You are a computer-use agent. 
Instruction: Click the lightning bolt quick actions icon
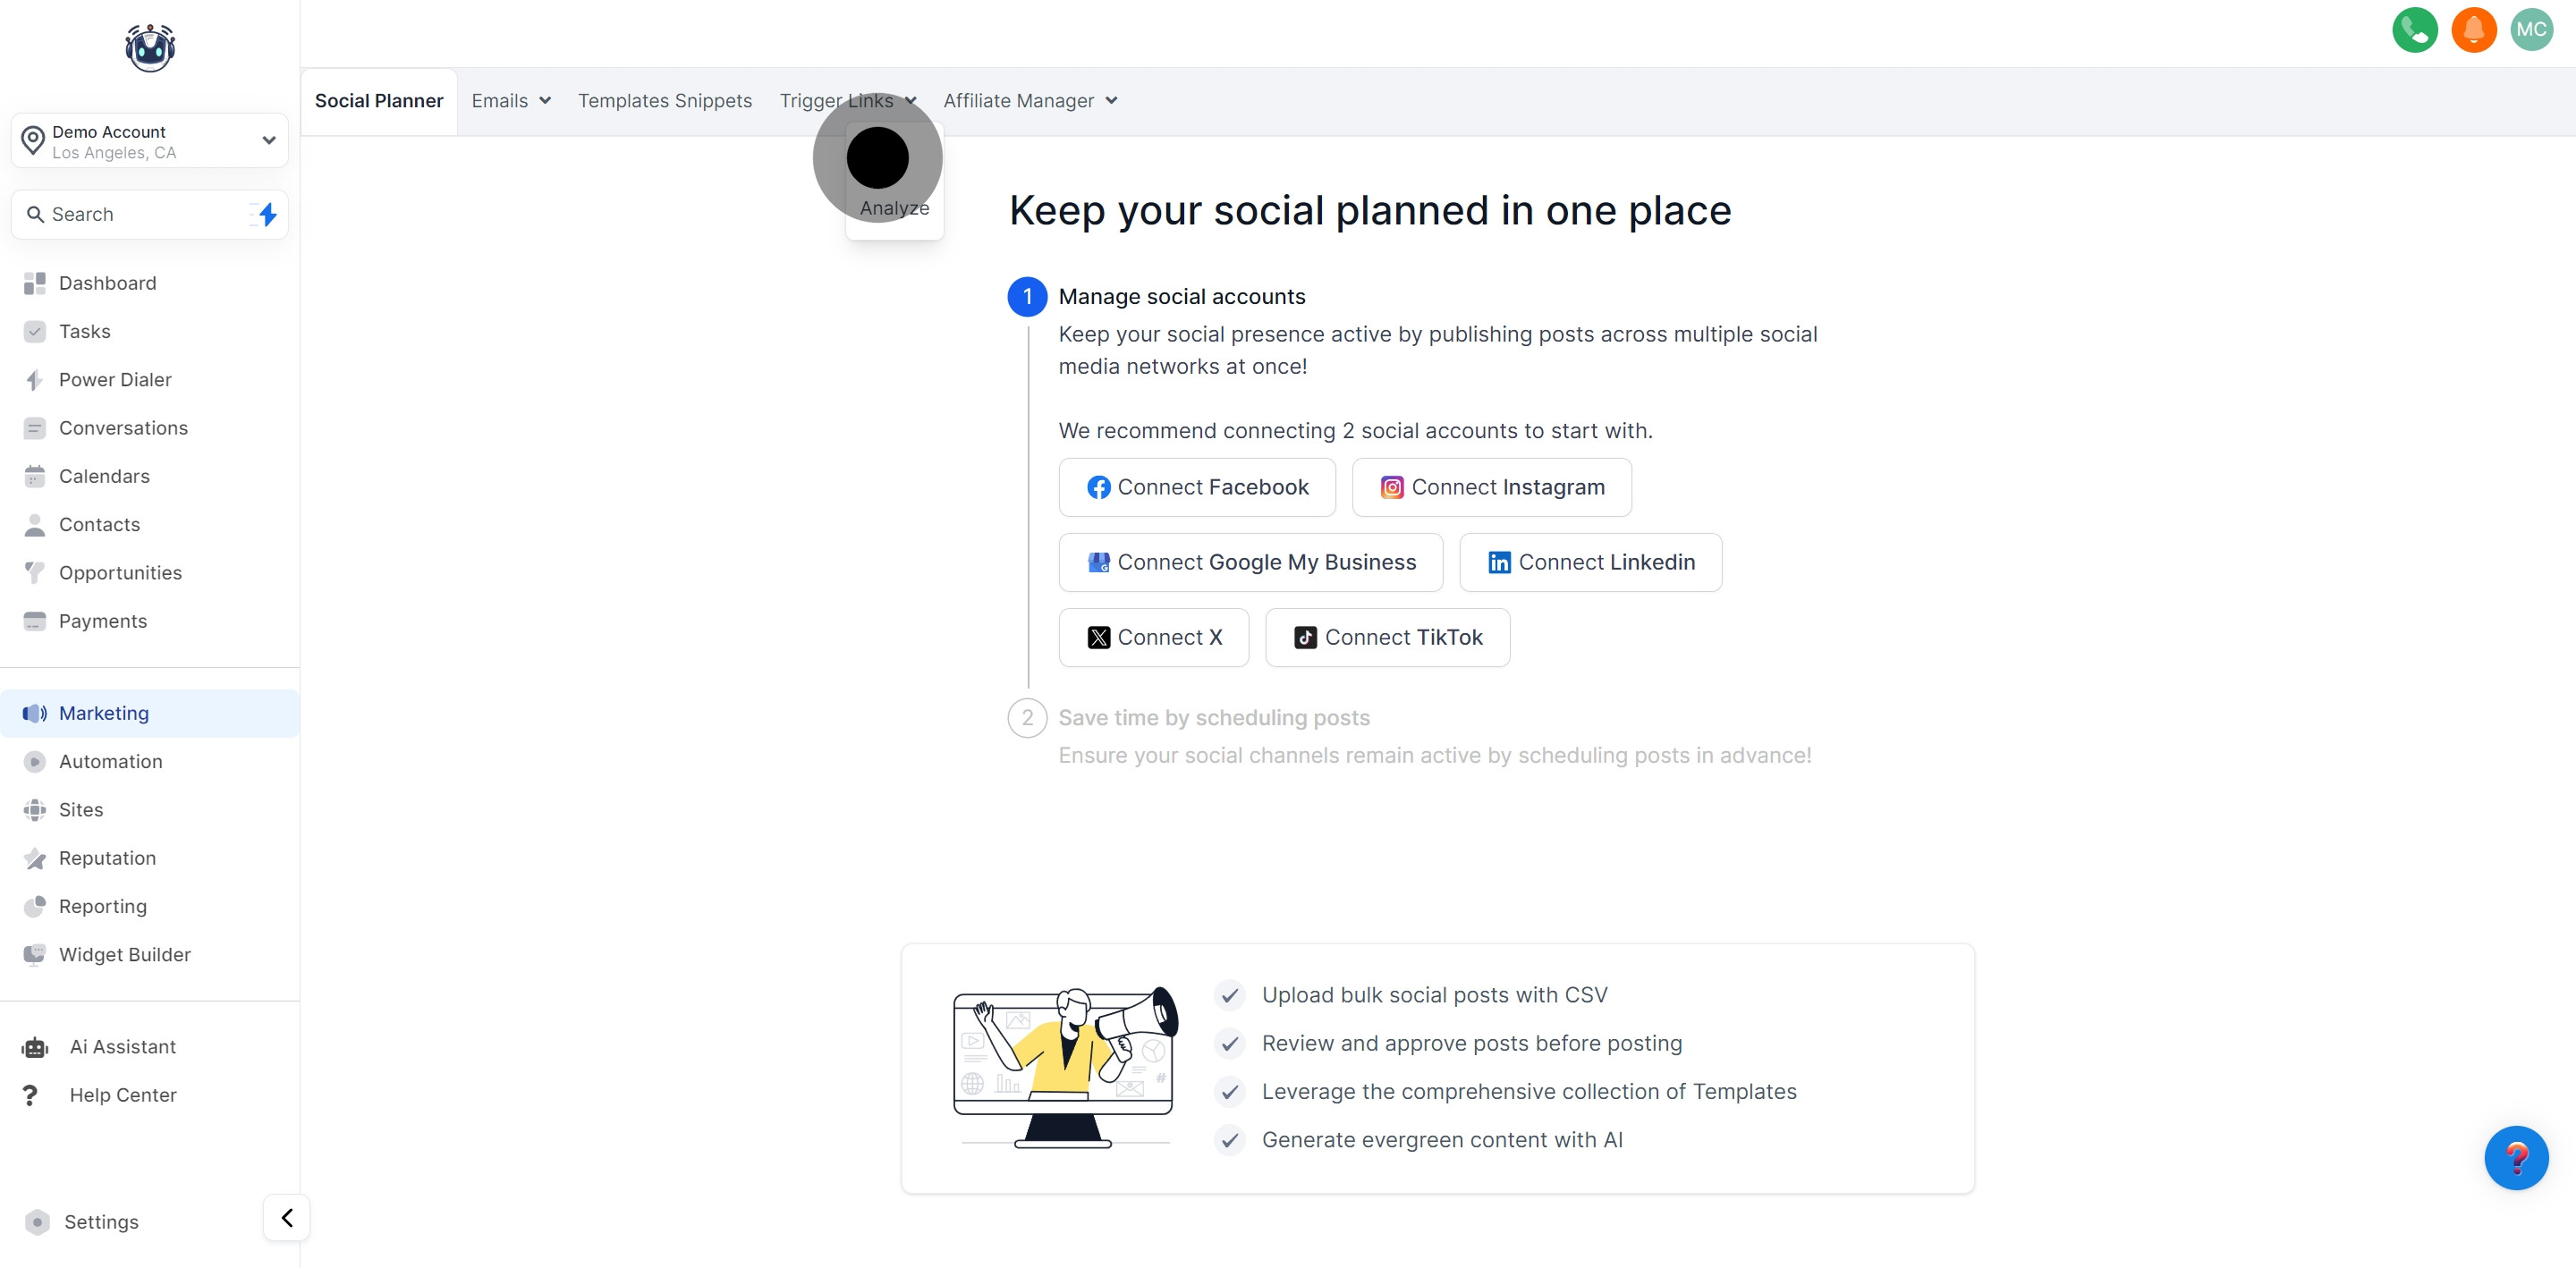pyautogui.click(x=267, y=214)
